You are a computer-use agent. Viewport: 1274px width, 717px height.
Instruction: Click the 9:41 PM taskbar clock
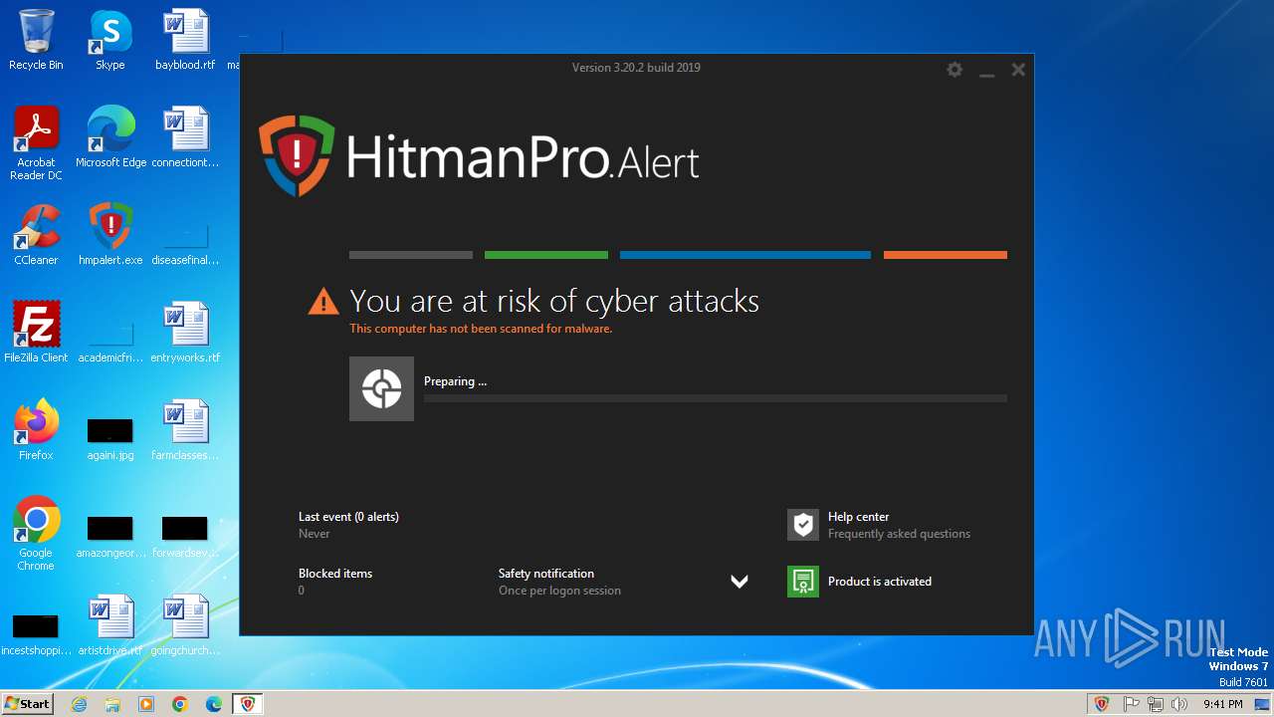point(1223,704)
